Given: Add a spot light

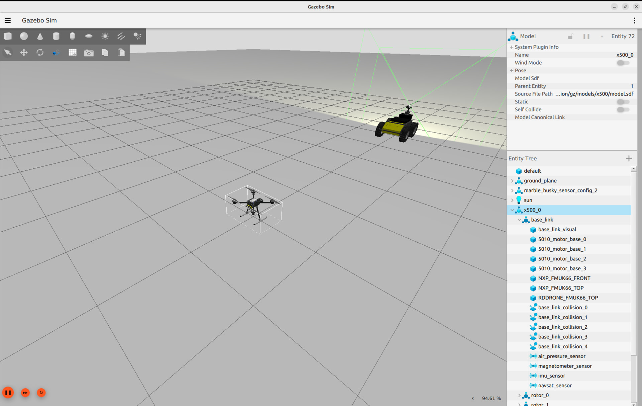Looking at the screenshot, I should click(137, 36).
